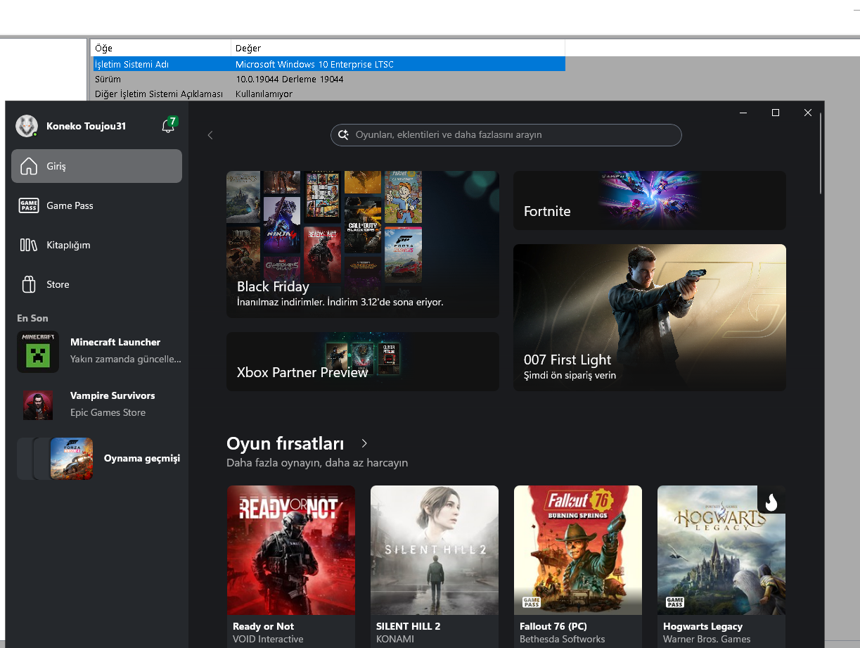Maximize the Xbox app window
The width and height of the screenshot is (860, 648).
pos(776,113)
